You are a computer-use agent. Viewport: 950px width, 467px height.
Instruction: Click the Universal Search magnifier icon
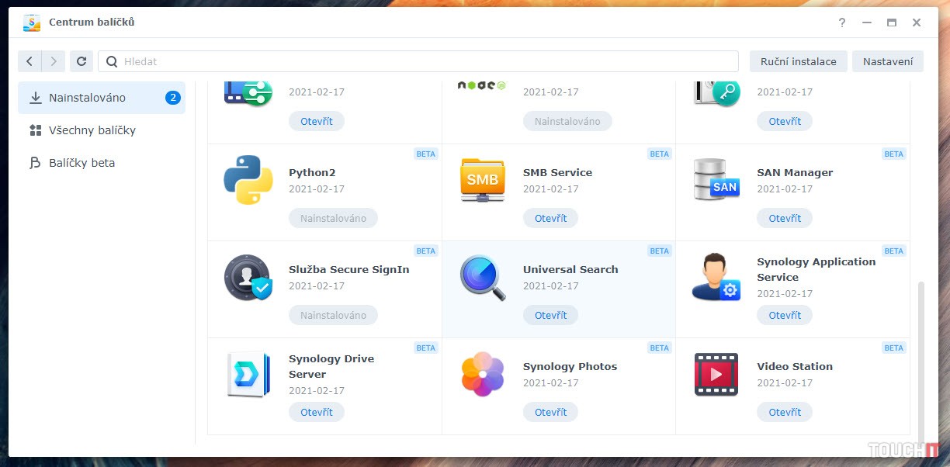point(482,277)
